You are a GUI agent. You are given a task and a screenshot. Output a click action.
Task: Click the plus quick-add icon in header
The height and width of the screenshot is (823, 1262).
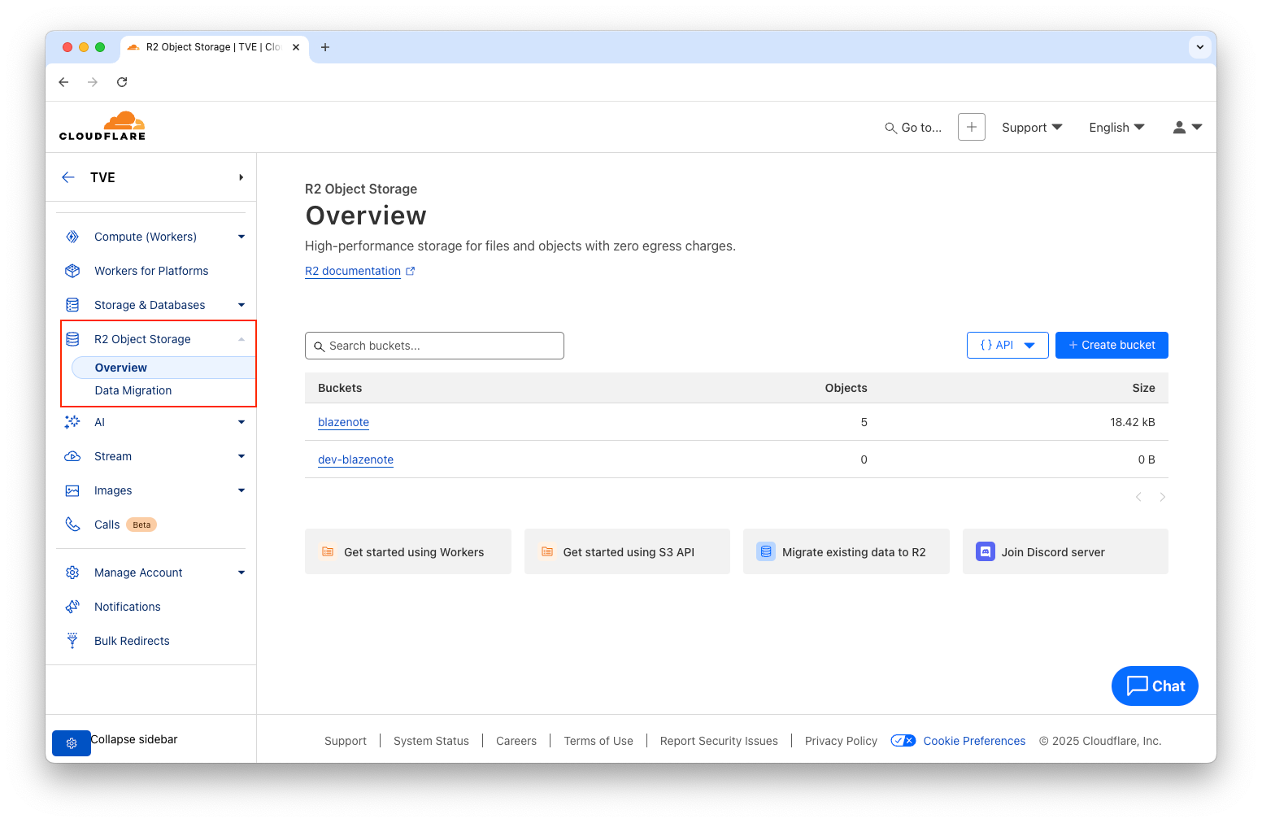971,127
